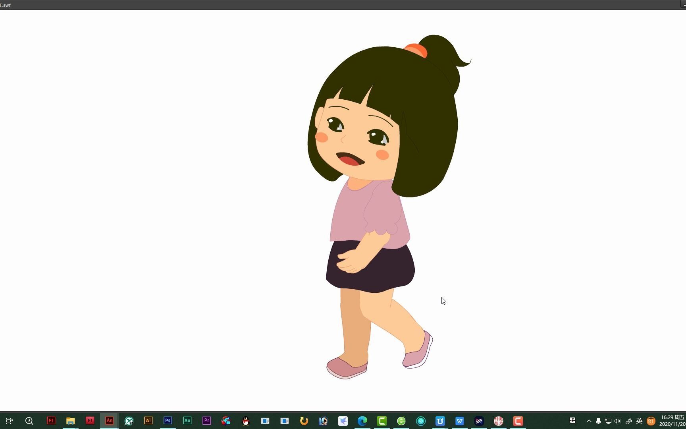Open network status tray icon
The image size is (686, 429).
click(608, 421)
